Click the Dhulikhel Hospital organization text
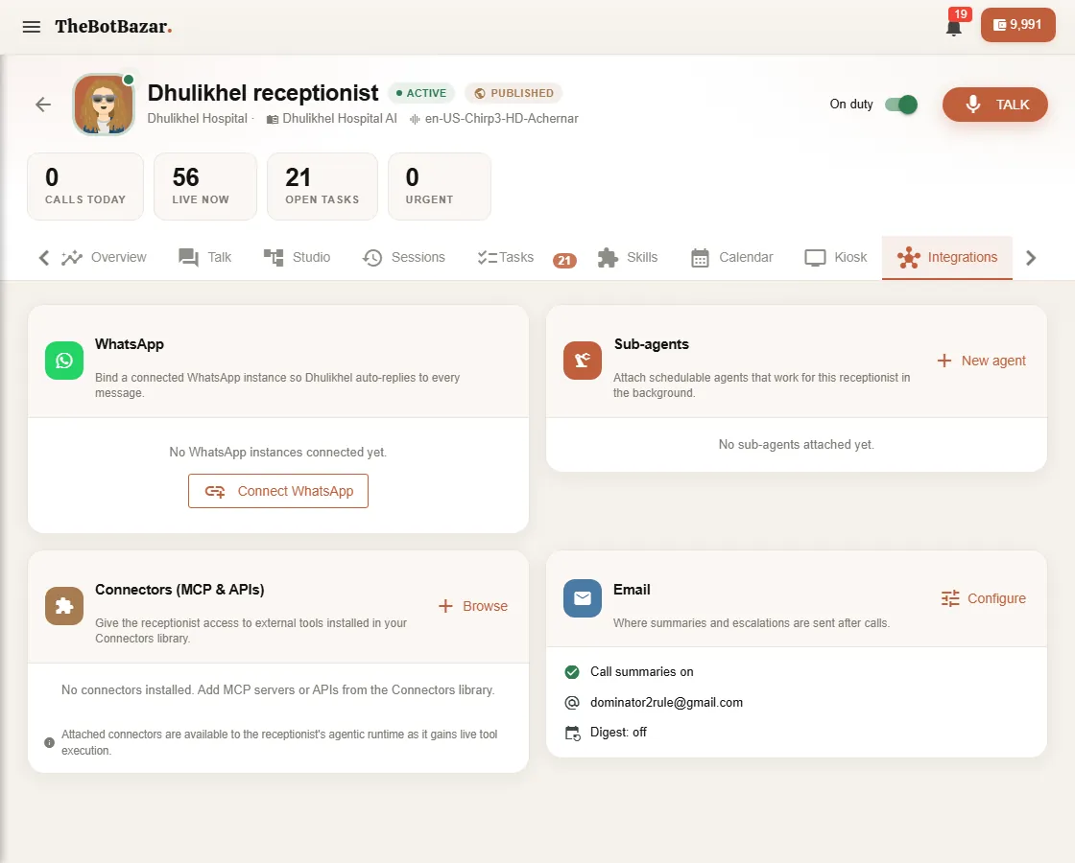Screen dimensions: 1075x863 (198, 119)
